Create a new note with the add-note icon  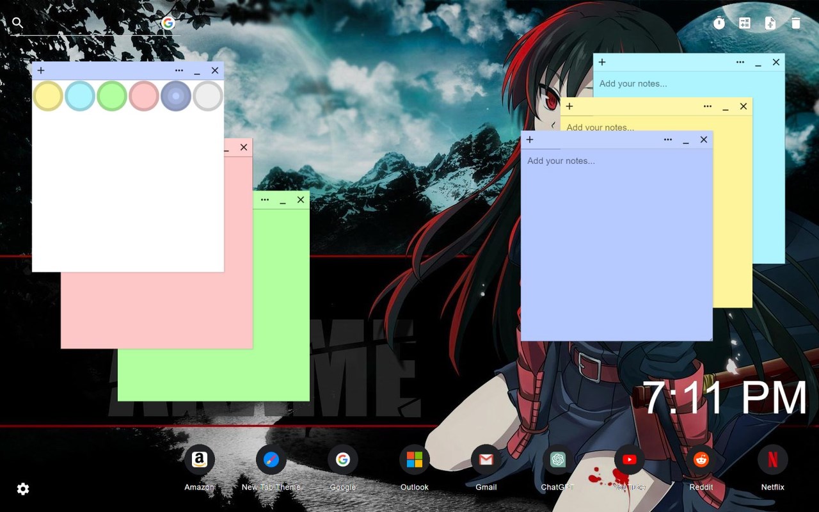(x=770, y=23)
